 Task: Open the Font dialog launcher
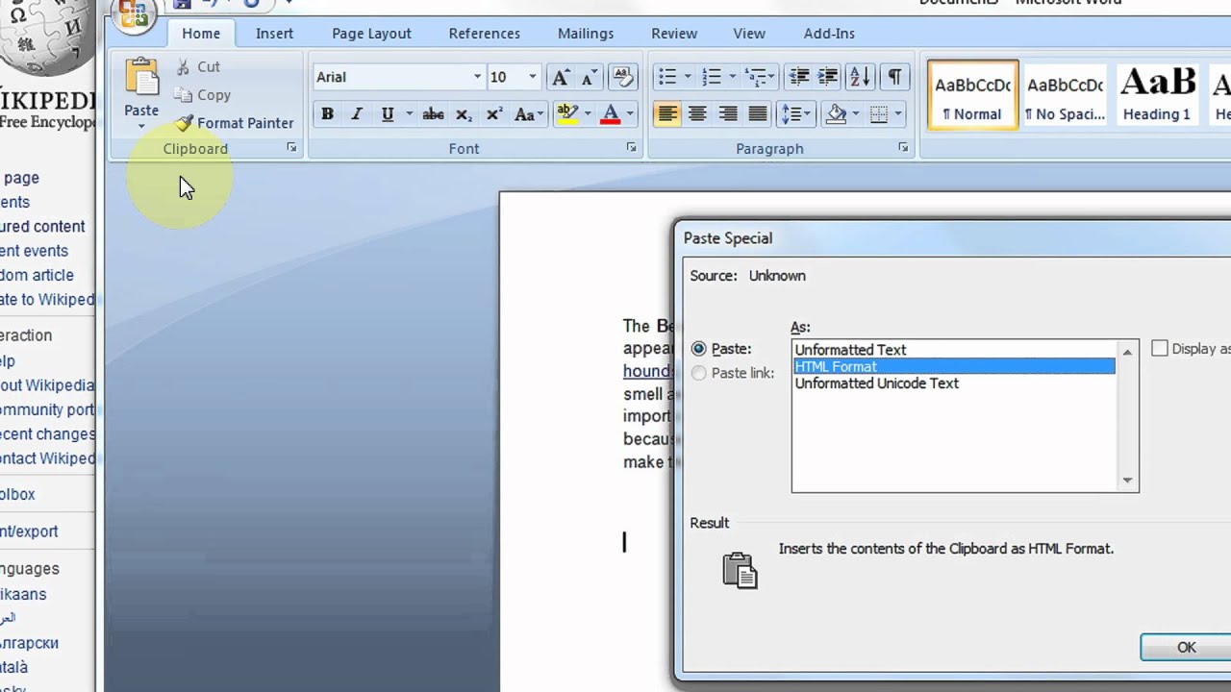point(632,148)
